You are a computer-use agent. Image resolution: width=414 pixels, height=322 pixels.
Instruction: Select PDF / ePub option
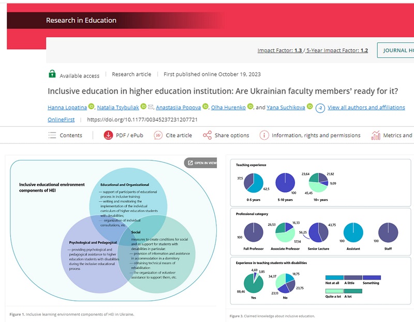point(129,135)
